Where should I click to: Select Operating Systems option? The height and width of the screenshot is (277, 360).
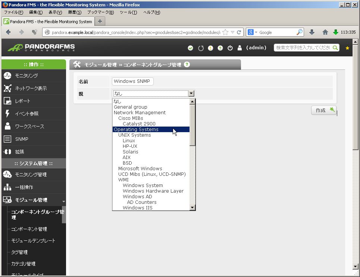click(x=151, y=129)
